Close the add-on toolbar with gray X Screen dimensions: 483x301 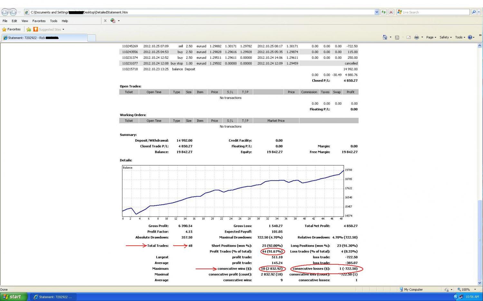tap(105, 21)
